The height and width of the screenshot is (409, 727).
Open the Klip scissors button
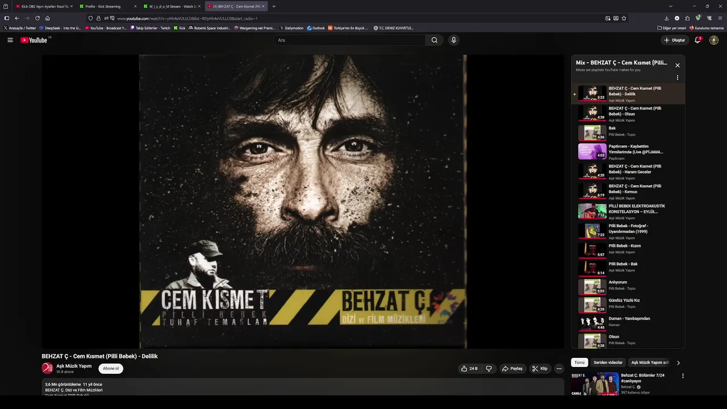(x=540, y=369)
